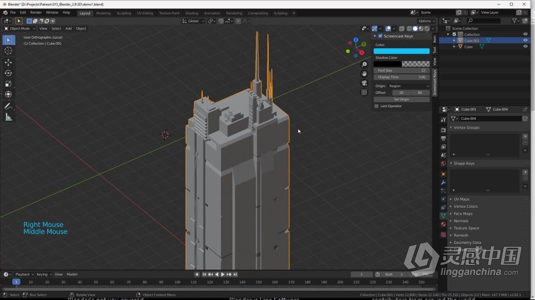Open the Origin Region dropdown
535x300 pixels.
[x=408, y=86]
